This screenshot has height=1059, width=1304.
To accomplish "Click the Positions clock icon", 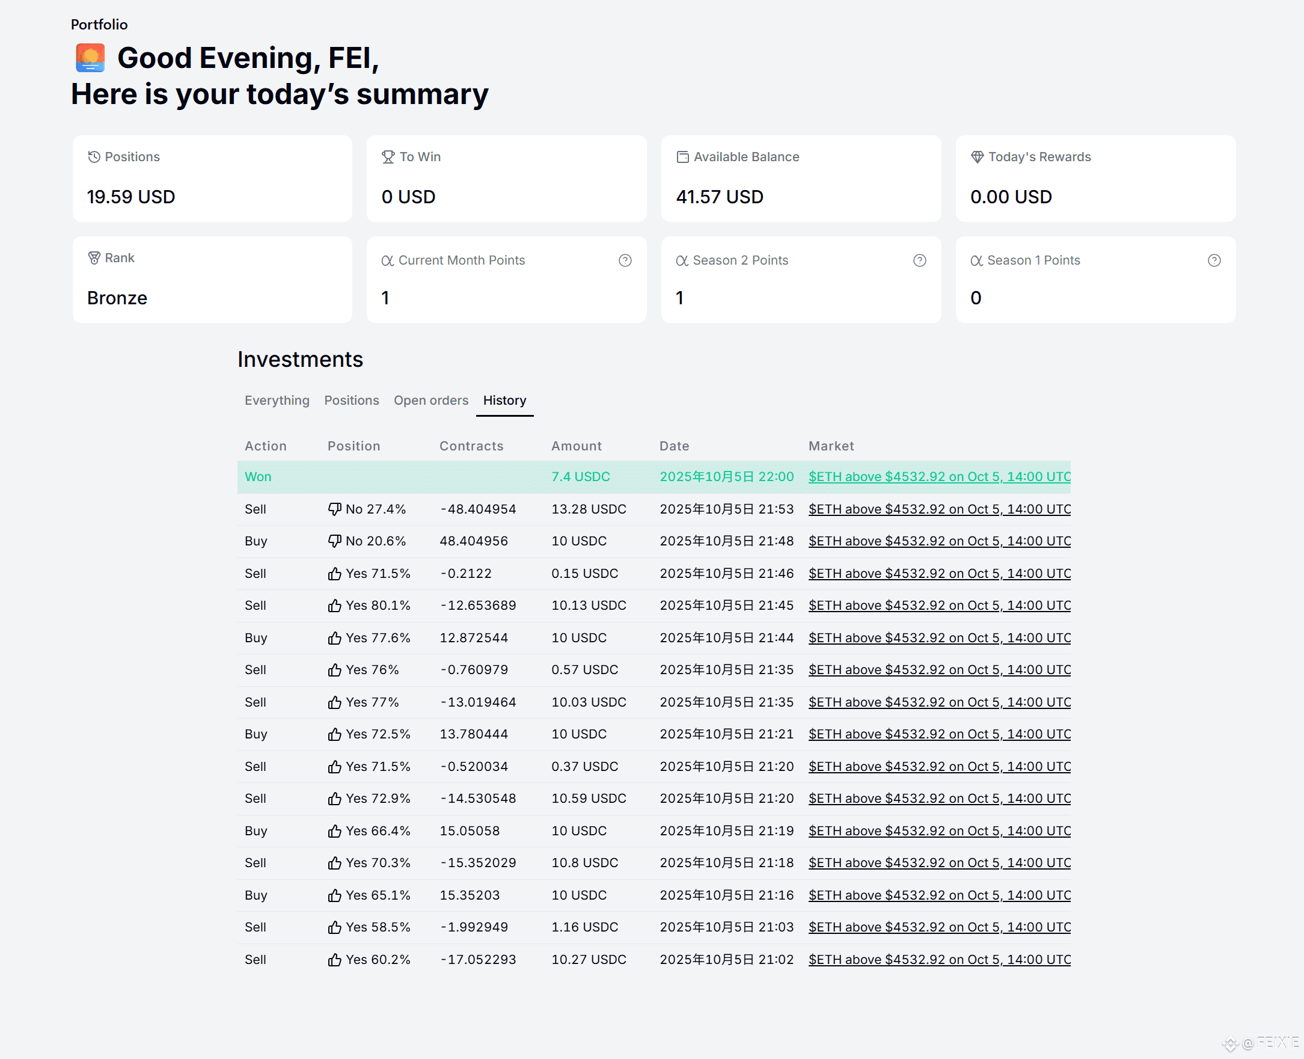I will click(x=94, y=157).
